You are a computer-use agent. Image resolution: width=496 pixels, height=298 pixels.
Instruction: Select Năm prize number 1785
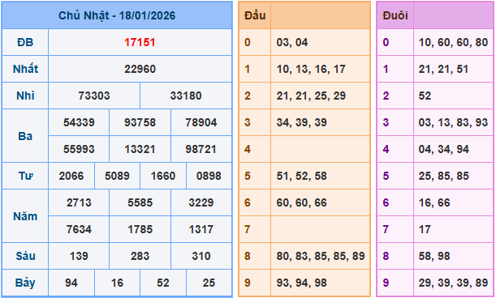[140, 229]
